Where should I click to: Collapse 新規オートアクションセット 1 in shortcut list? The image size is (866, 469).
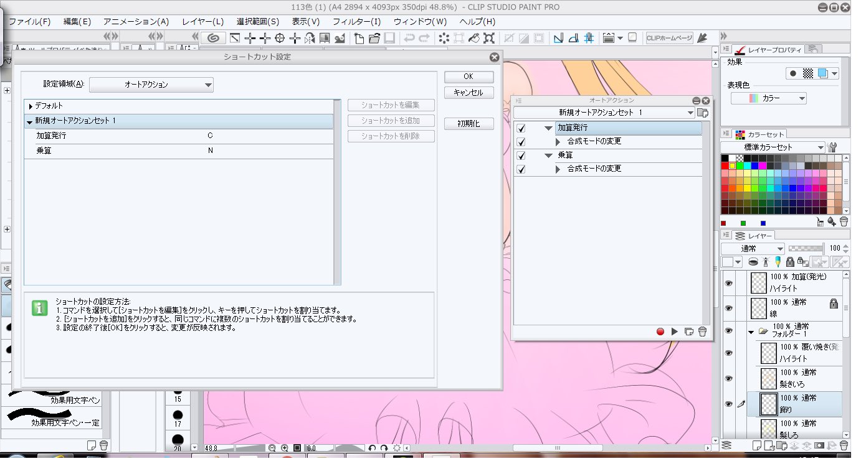point(30,122)
